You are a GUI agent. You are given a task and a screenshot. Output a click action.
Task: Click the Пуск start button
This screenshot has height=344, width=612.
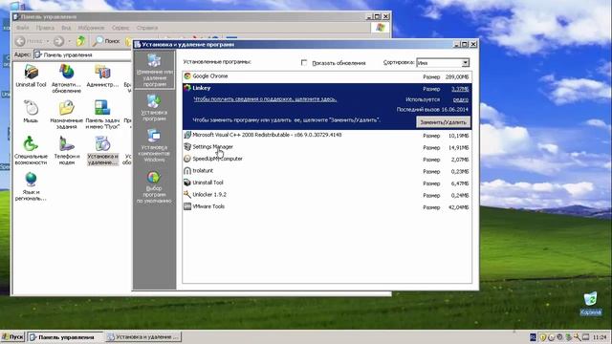12,336
